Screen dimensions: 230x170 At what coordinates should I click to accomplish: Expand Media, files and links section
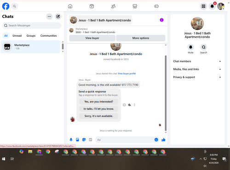pos(197,69)
